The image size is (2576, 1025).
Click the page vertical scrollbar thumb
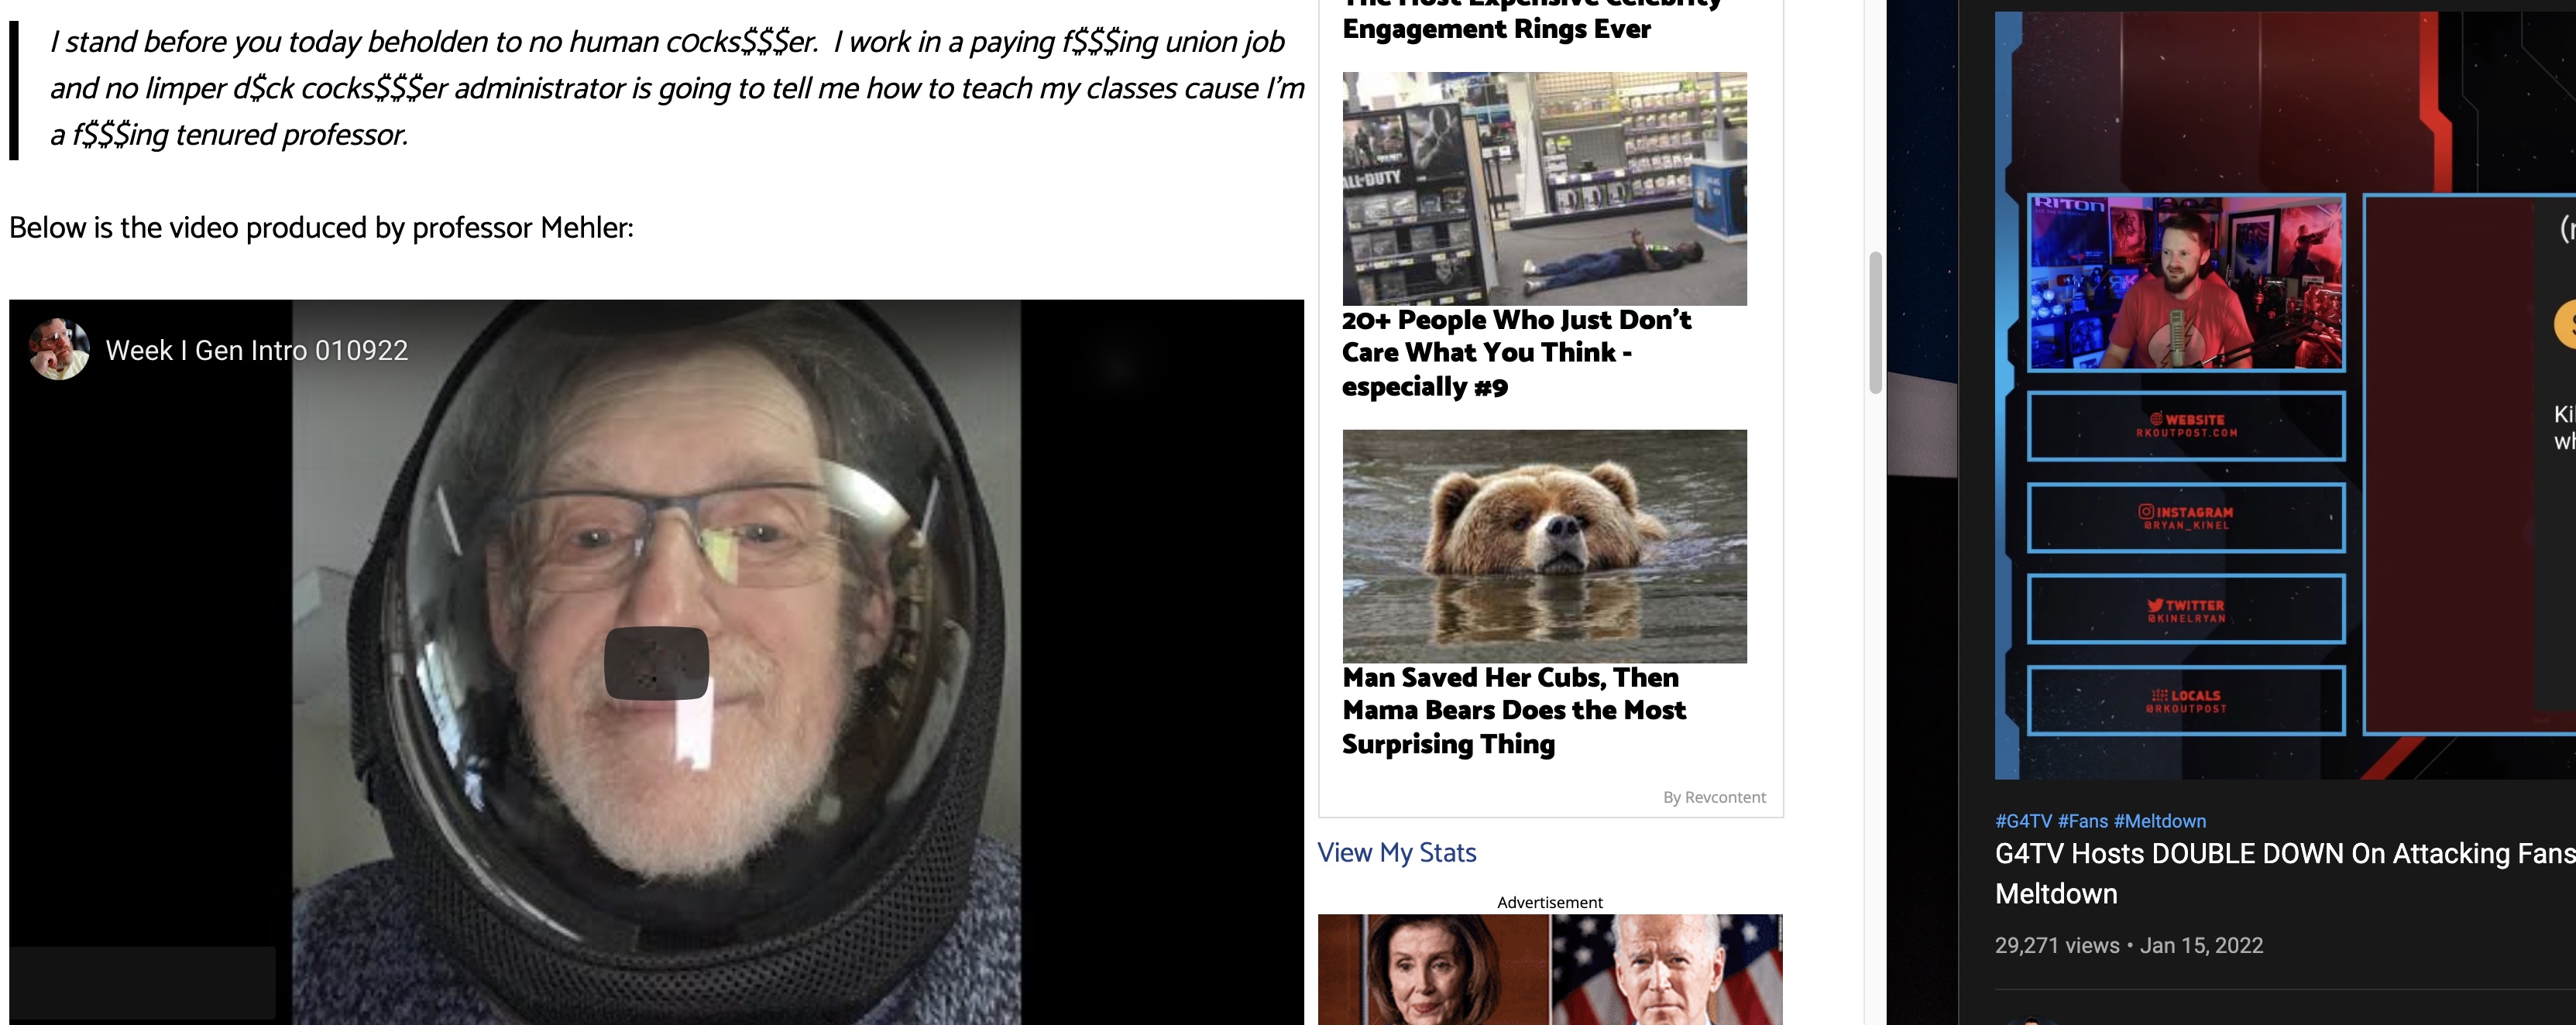point(1875,322)
